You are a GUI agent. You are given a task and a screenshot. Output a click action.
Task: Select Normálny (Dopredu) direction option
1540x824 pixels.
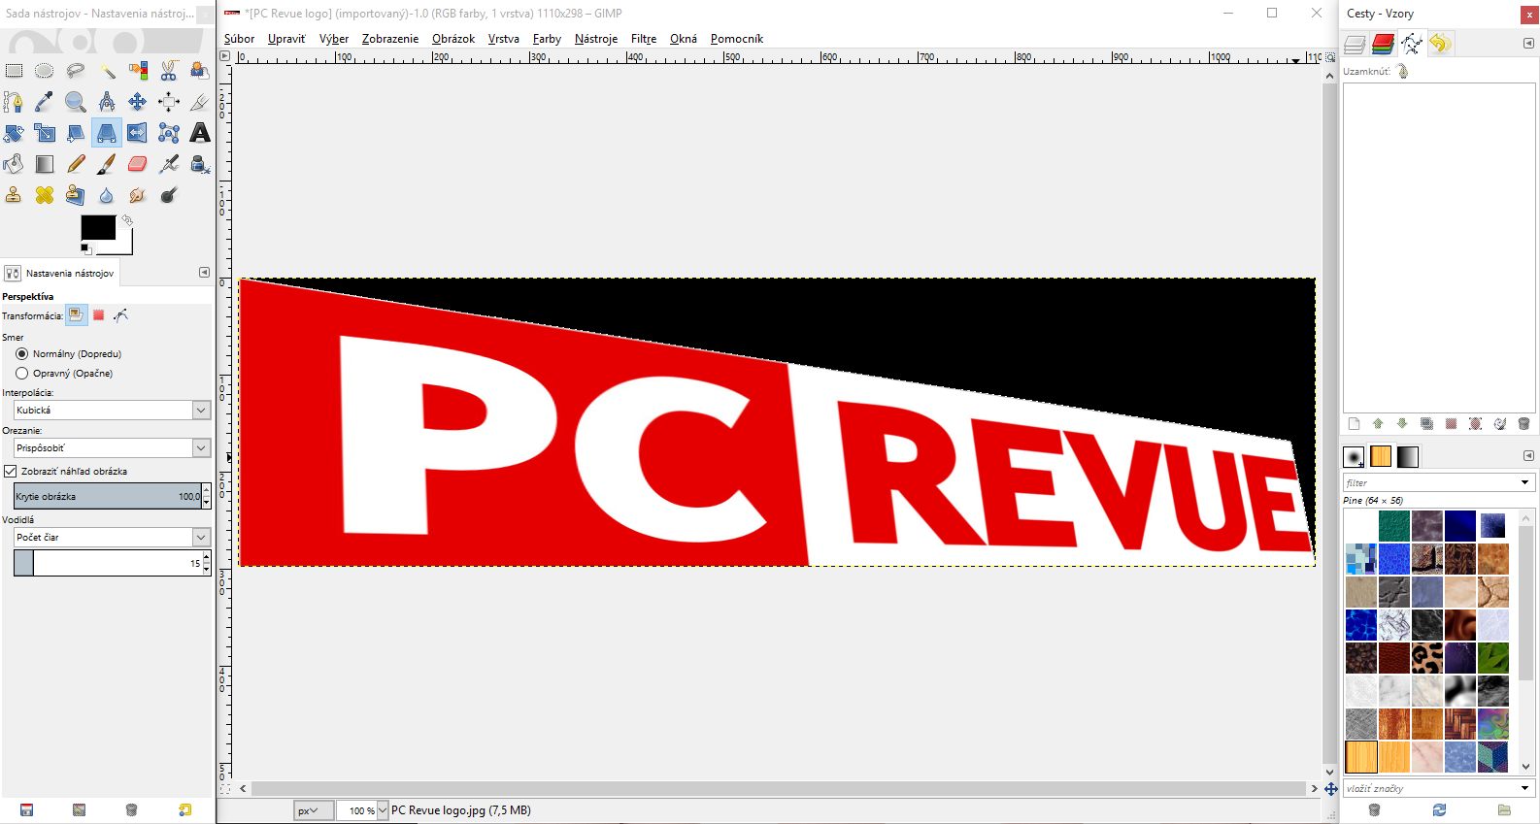tap(22, 354)
